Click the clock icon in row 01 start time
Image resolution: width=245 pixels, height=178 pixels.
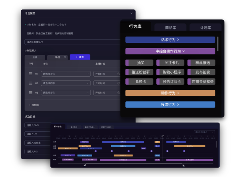[118, 74]
